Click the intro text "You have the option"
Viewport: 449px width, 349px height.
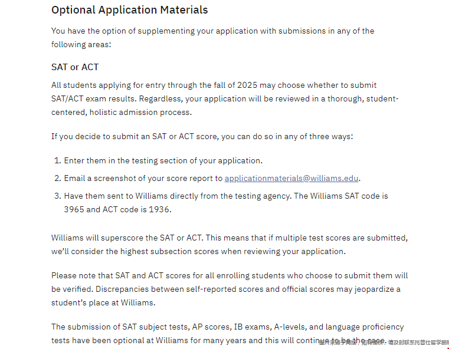(212, 38)
